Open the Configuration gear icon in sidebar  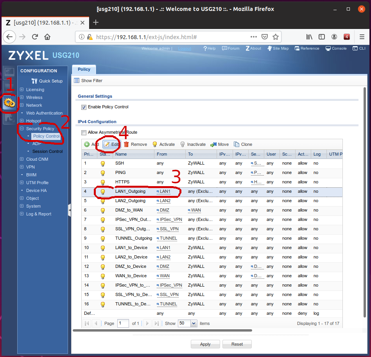click(x=9, y=103)
